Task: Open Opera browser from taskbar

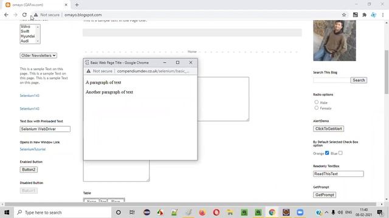Action: pyautogui.click(x=216, y=213)
